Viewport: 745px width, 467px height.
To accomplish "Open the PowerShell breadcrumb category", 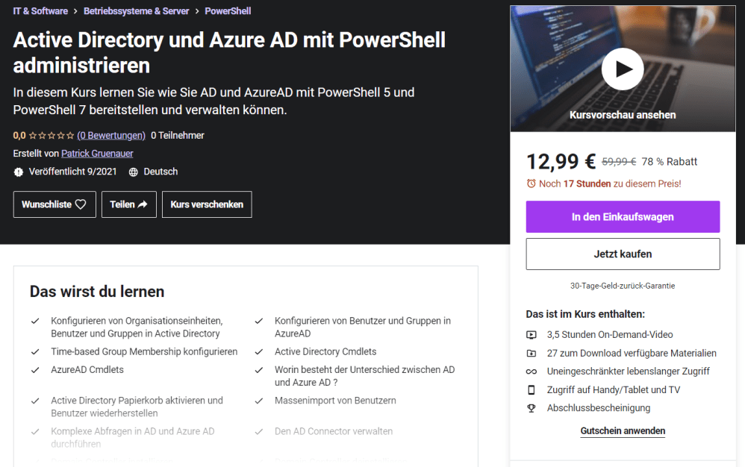I will pos(228,11).
